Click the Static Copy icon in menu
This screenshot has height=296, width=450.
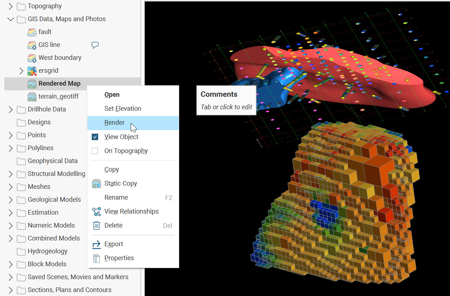click(x=96, y=183)
